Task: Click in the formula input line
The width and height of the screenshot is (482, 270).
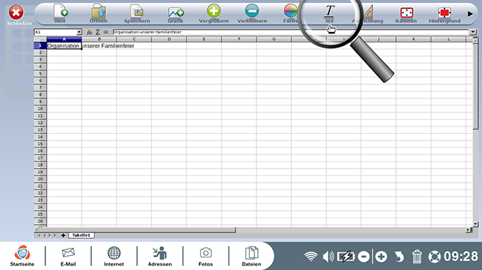Action: pos(291,32)
